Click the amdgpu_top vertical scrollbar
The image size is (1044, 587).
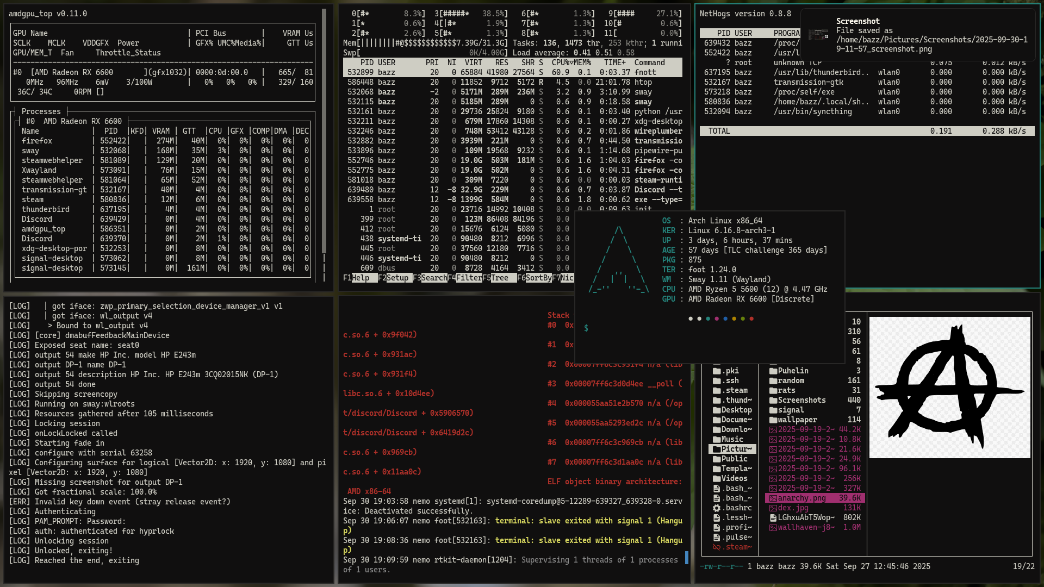[x=324, y=130]
